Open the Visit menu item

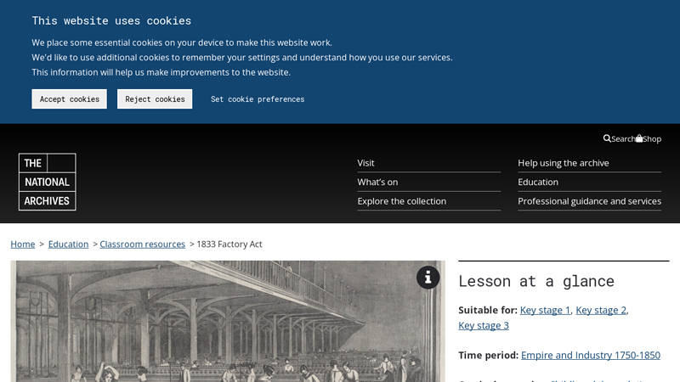(x=366, y=163)
